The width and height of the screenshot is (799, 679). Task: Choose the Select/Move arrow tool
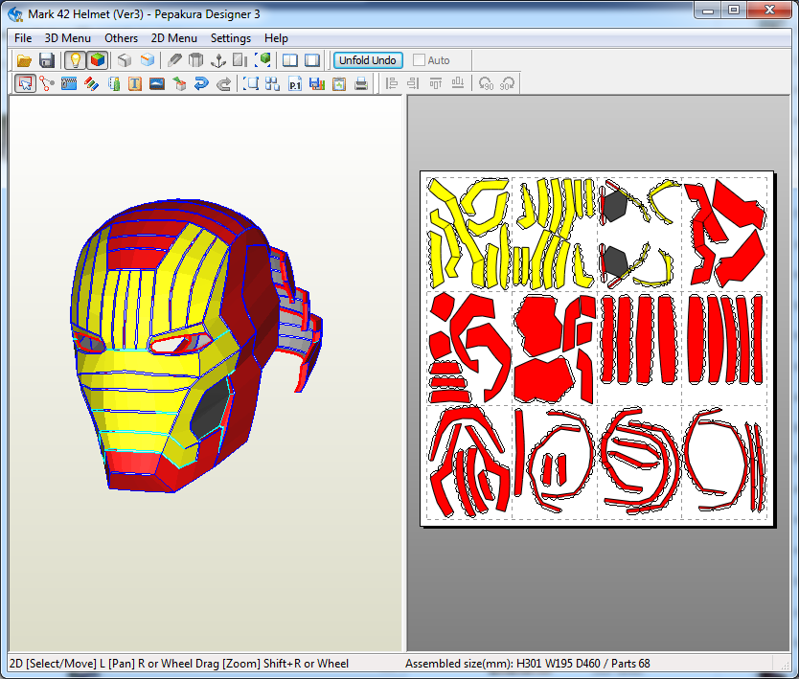click(x=25, y=83)
